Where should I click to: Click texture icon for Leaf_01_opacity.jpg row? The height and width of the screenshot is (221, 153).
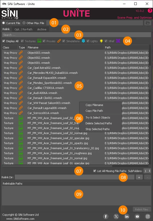tap(21, 143)
